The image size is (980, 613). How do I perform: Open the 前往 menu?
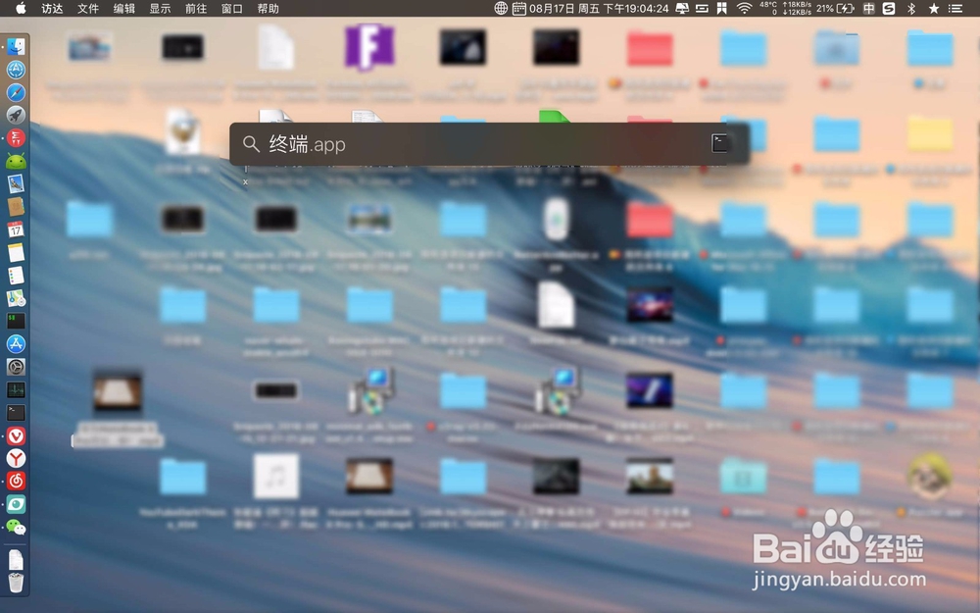196,8
